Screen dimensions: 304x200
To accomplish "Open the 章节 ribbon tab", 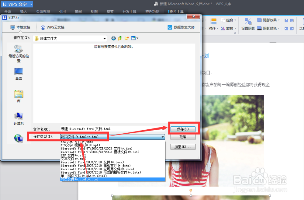I will coord(110,12).
